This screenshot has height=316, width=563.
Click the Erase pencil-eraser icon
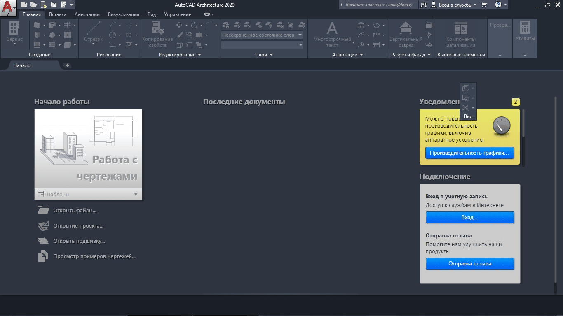coord(179,35)
